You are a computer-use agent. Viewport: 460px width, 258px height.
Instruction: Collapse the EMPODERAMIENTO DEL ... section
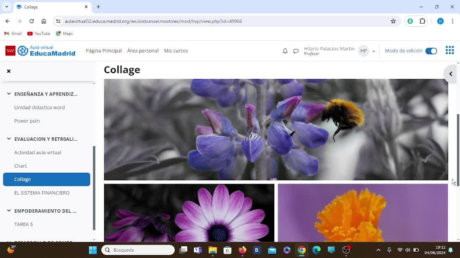point(9,211)
